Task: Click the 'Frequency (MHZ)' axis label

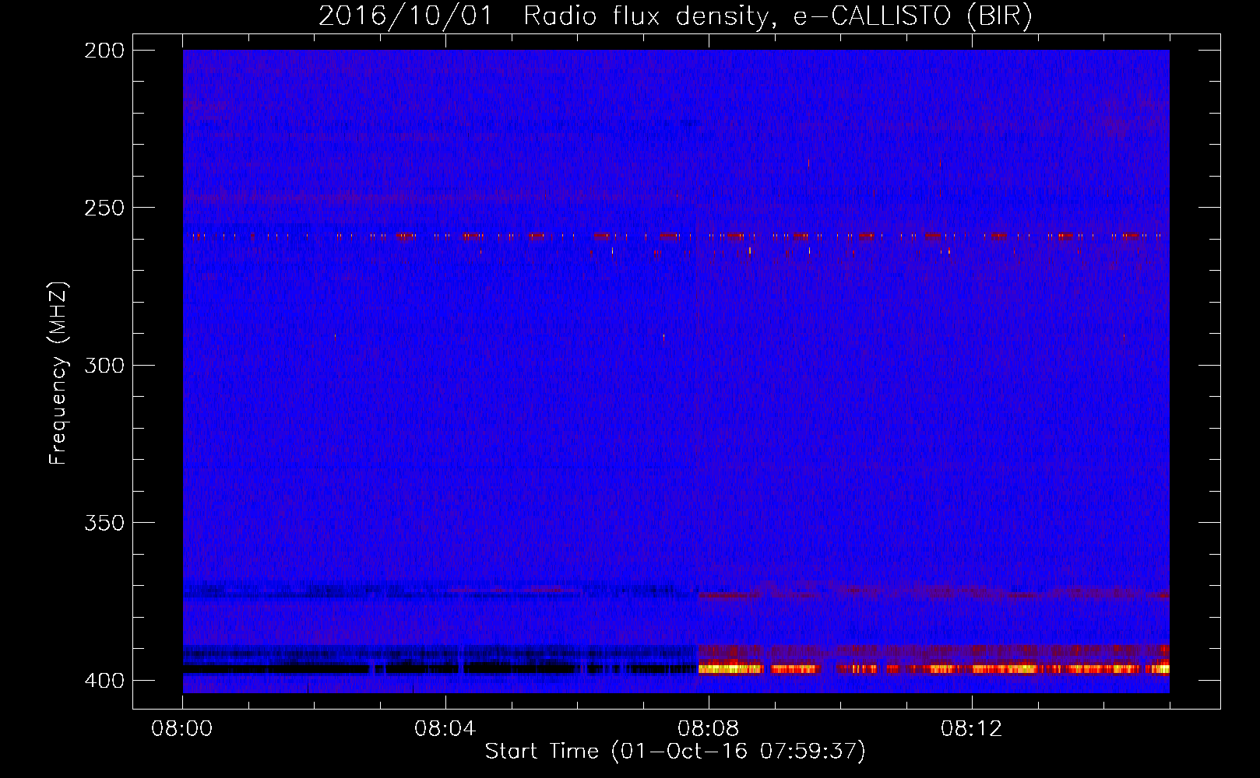Action: [58, 373]
